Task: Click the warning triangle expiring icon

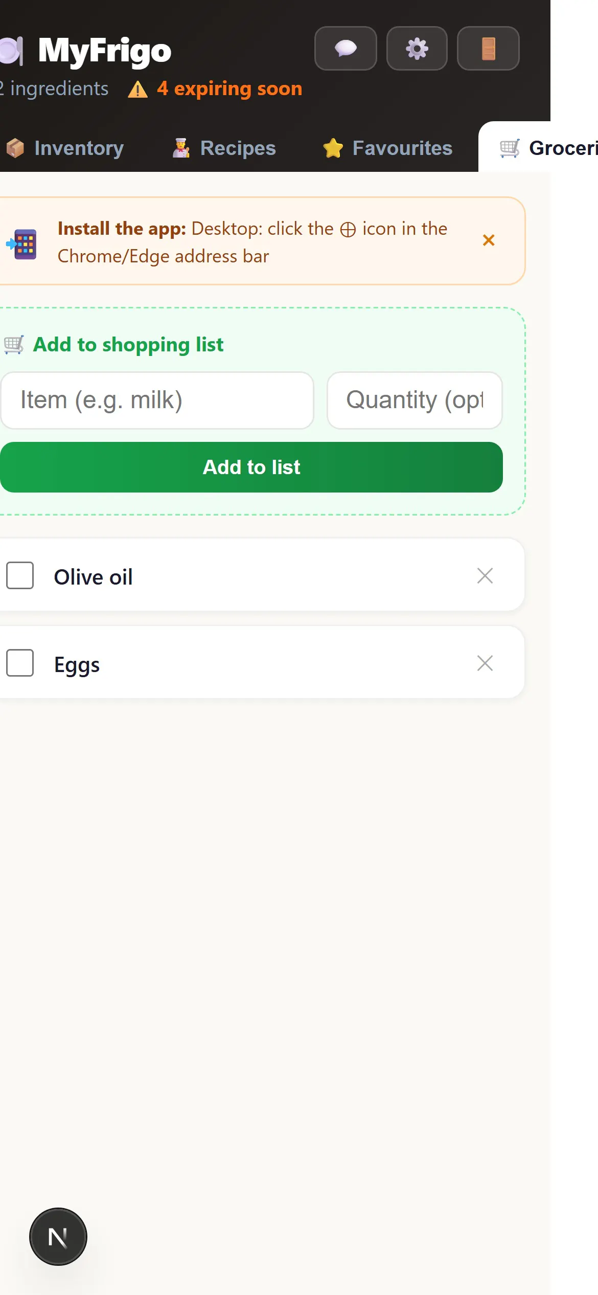Action: [137, 90]
